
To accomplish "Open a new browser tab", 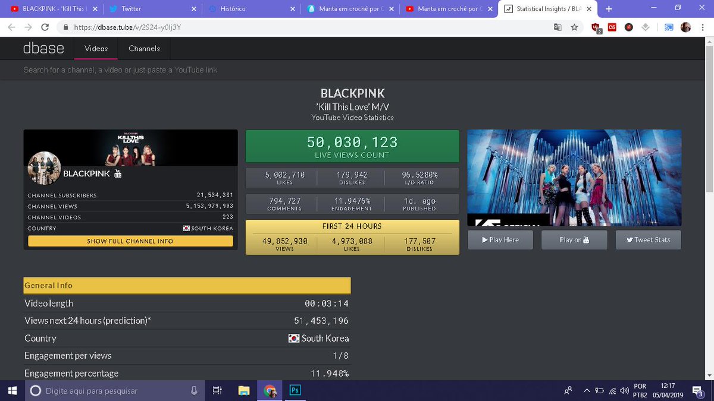I will coord(608,9).
